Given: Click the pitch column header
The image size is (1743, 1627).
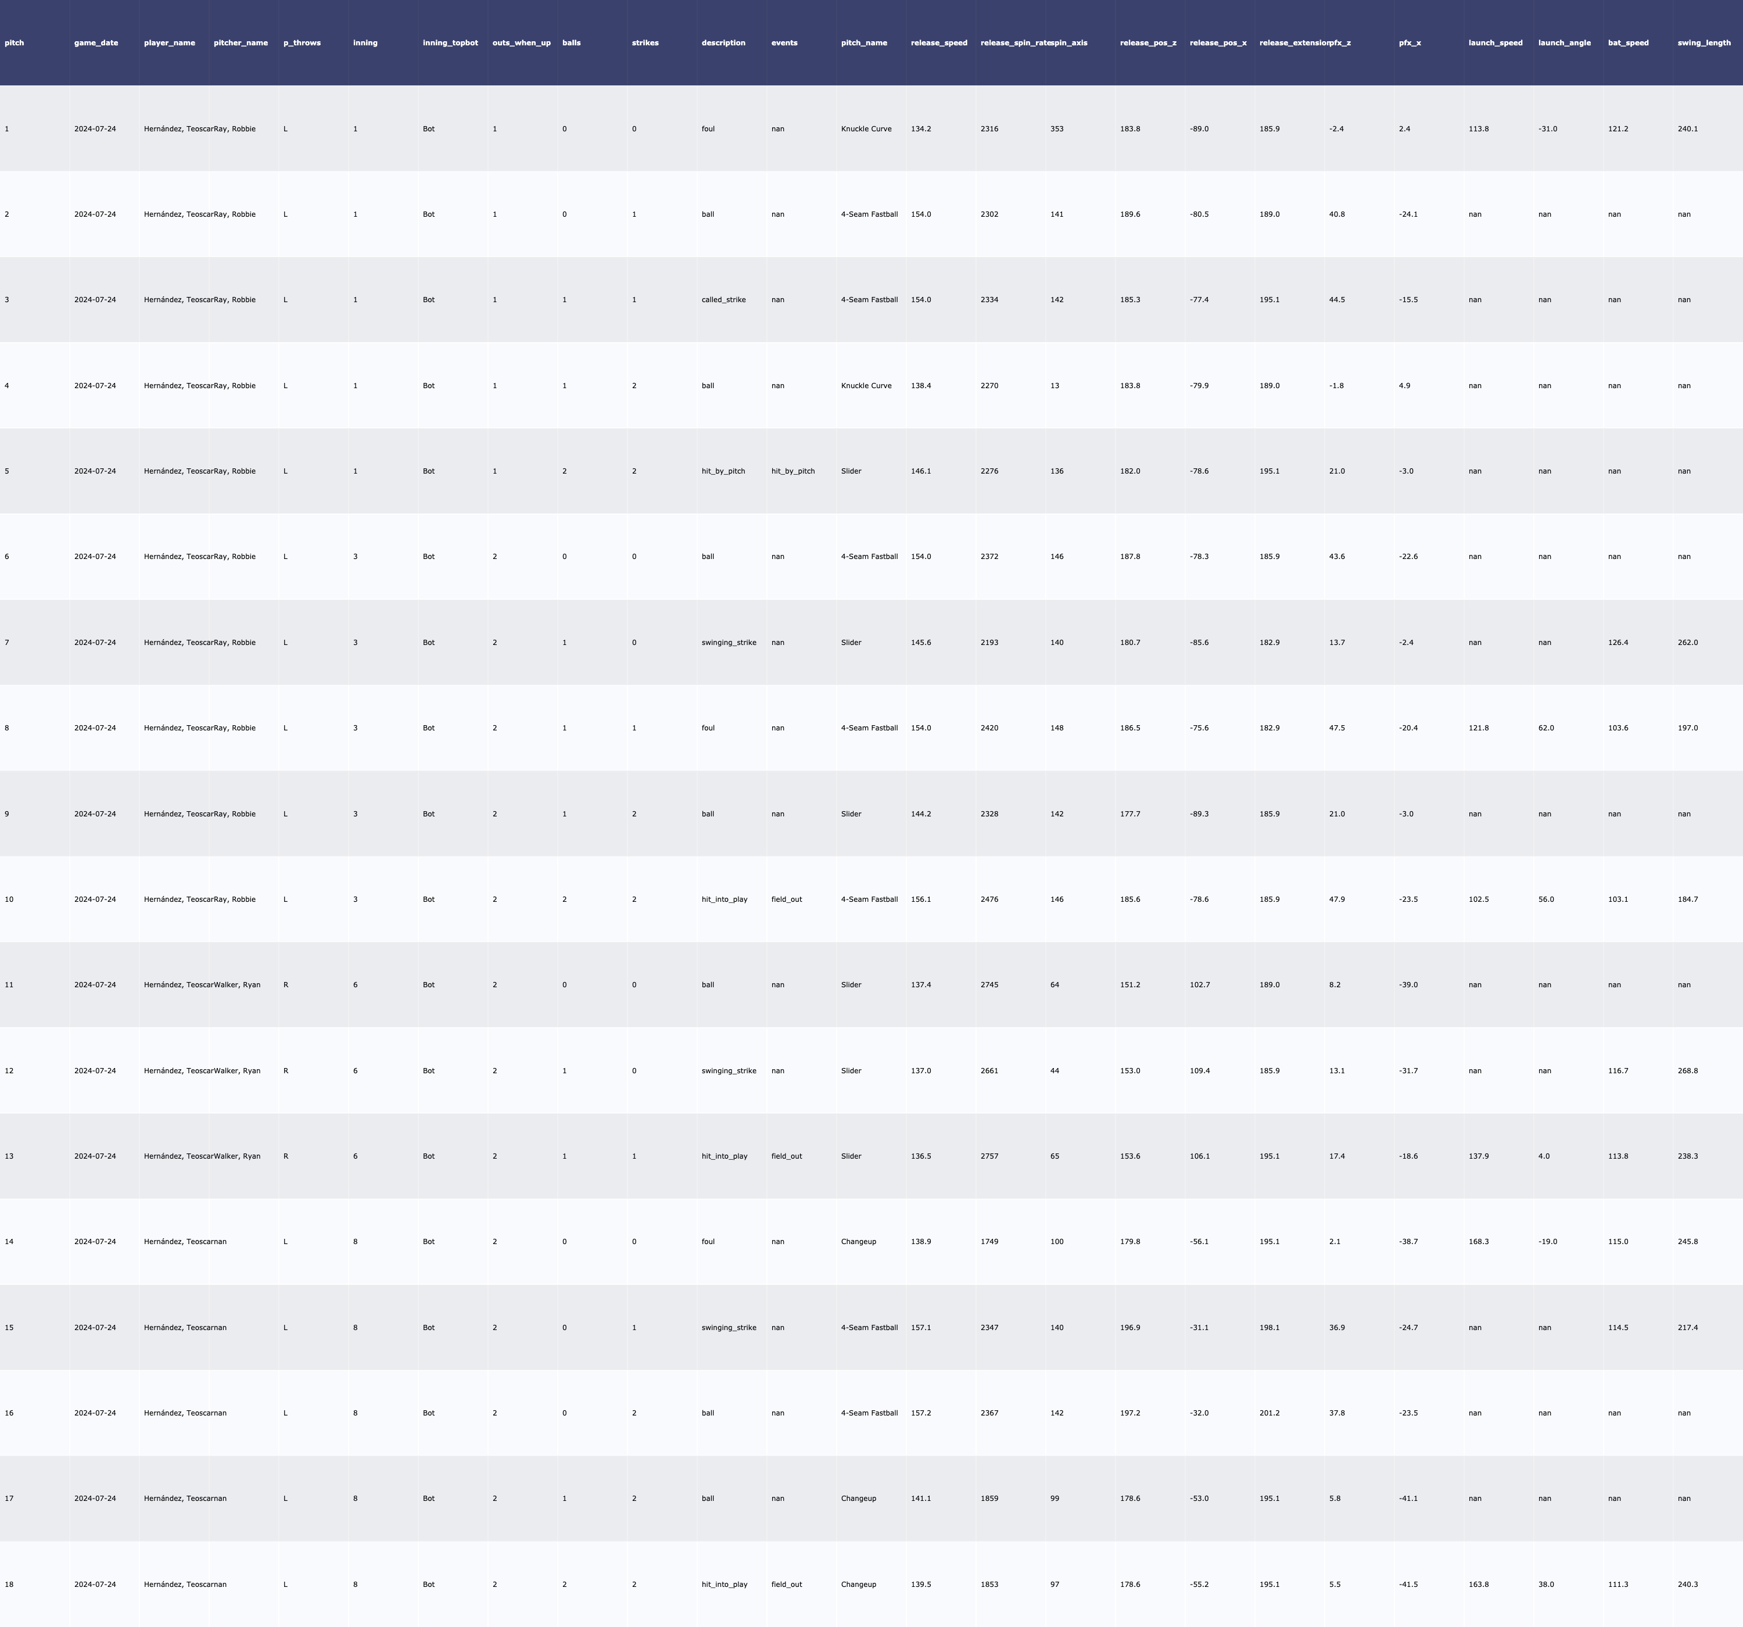Looking at the screenshot, I should (14, 43).
